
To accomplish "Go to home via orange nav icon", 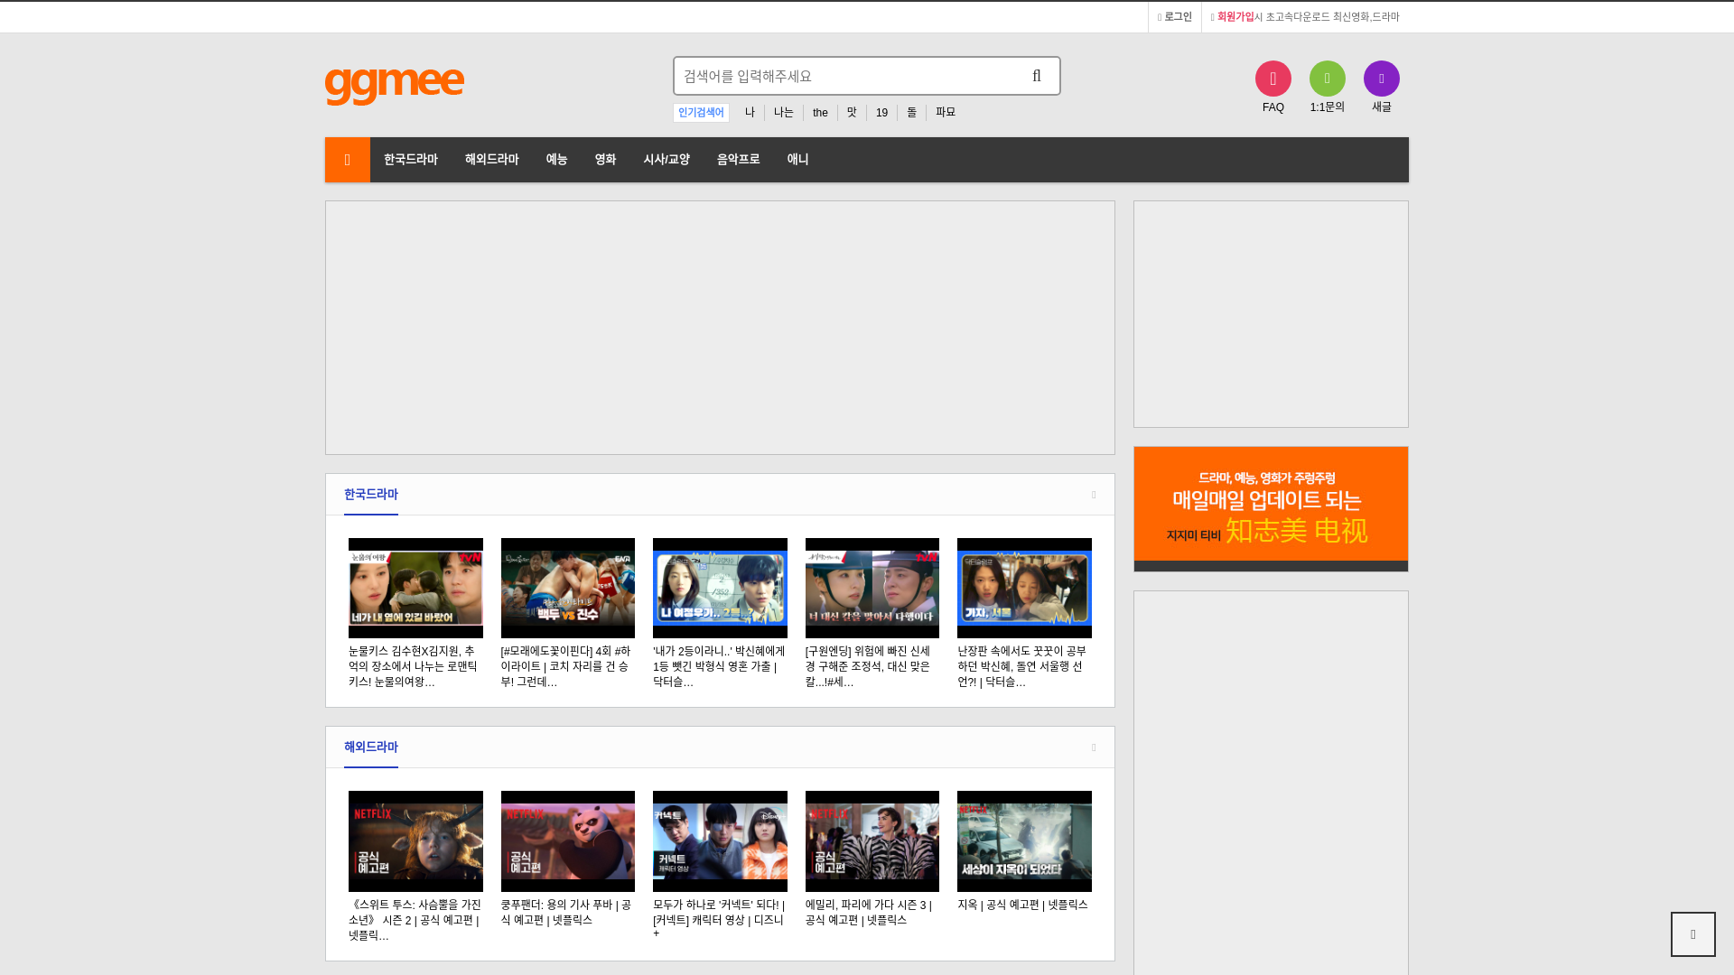I will [x=348, y=160].
